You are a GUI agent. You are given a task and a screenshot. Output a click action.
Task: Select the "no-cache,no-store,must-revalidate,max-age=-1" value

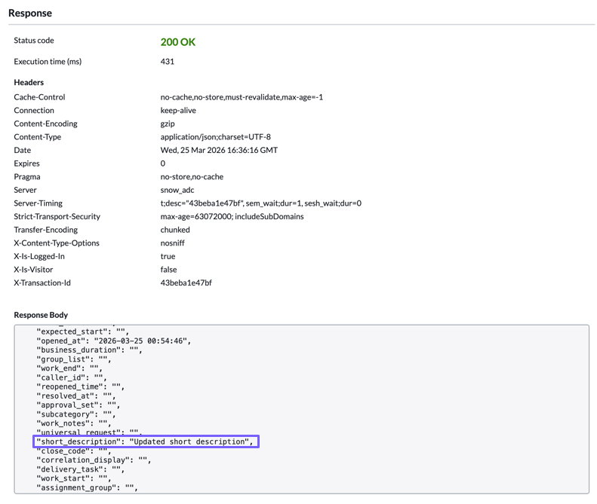(242, 97)
